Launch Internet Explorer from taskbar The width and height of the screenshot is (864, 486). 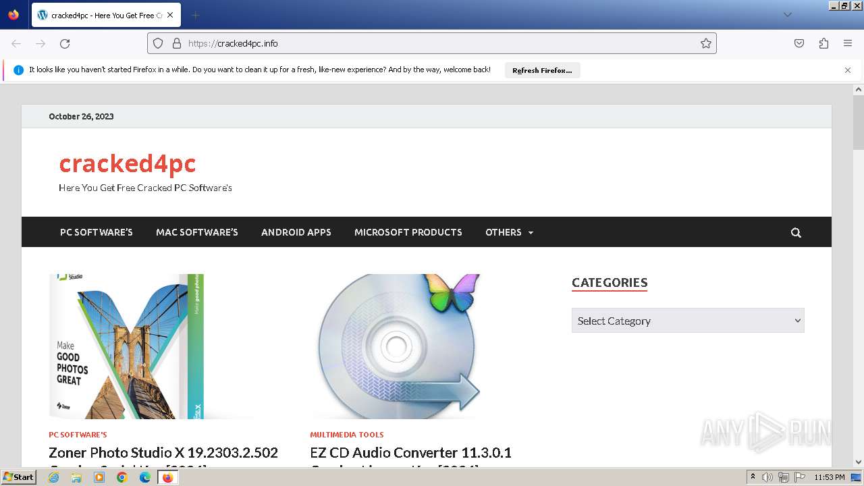(54, 477)
